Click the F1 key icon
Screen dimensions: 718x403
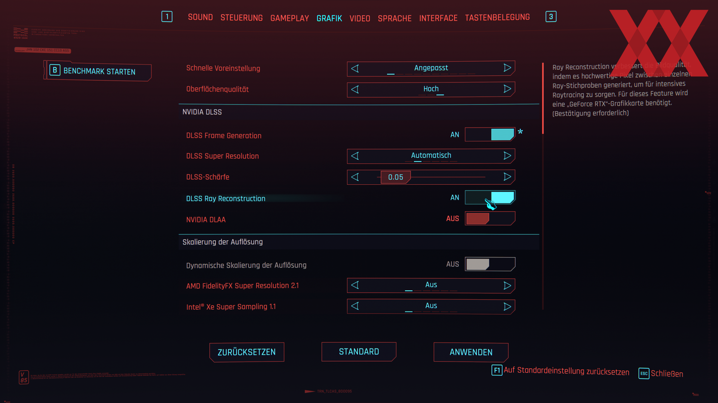(497, 370)
